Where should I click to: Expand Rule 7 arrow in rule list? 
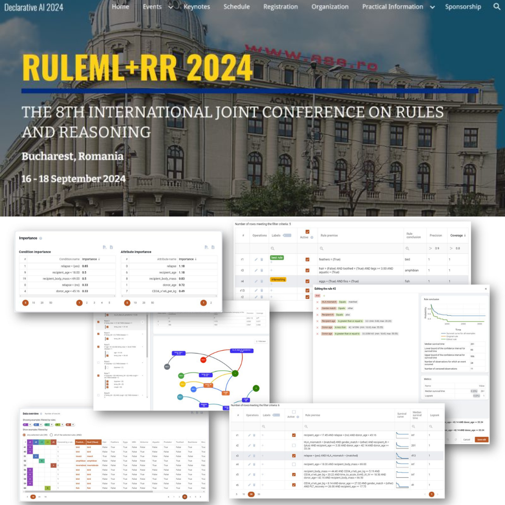click(x=142, y=375)
